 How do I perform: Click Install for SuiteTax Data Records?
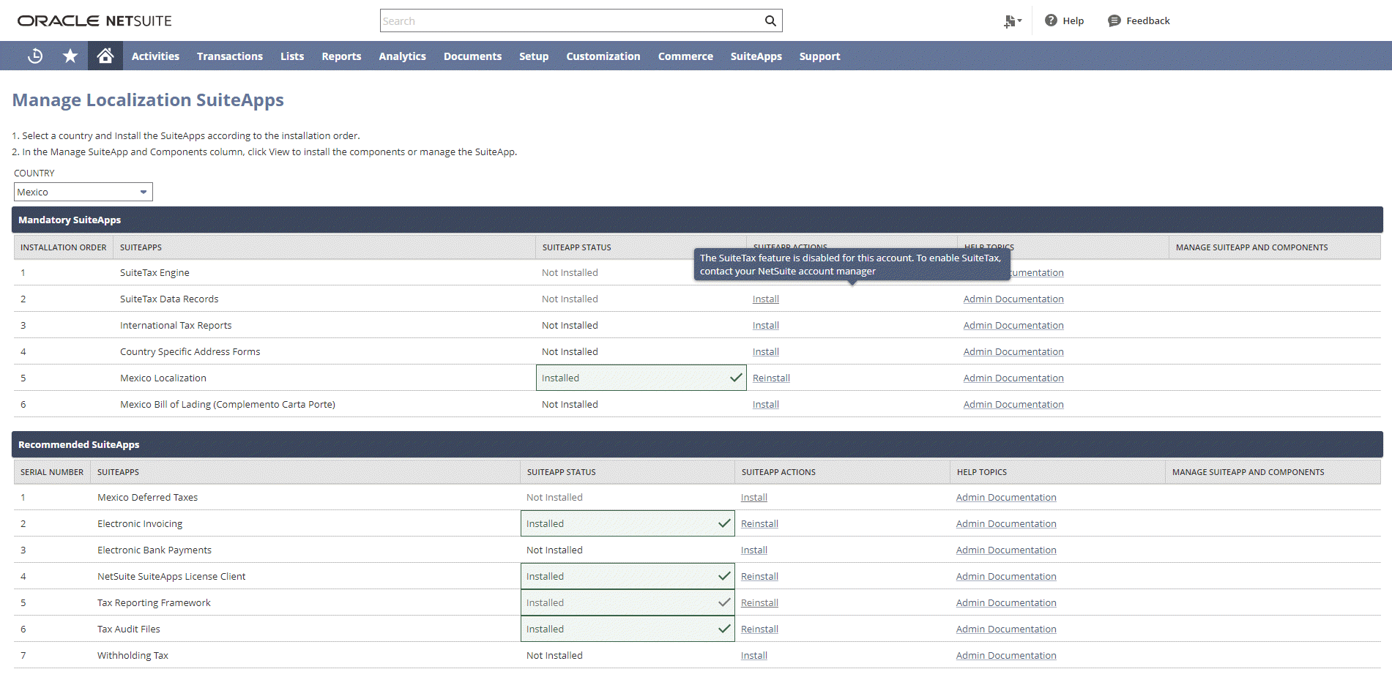766,299
